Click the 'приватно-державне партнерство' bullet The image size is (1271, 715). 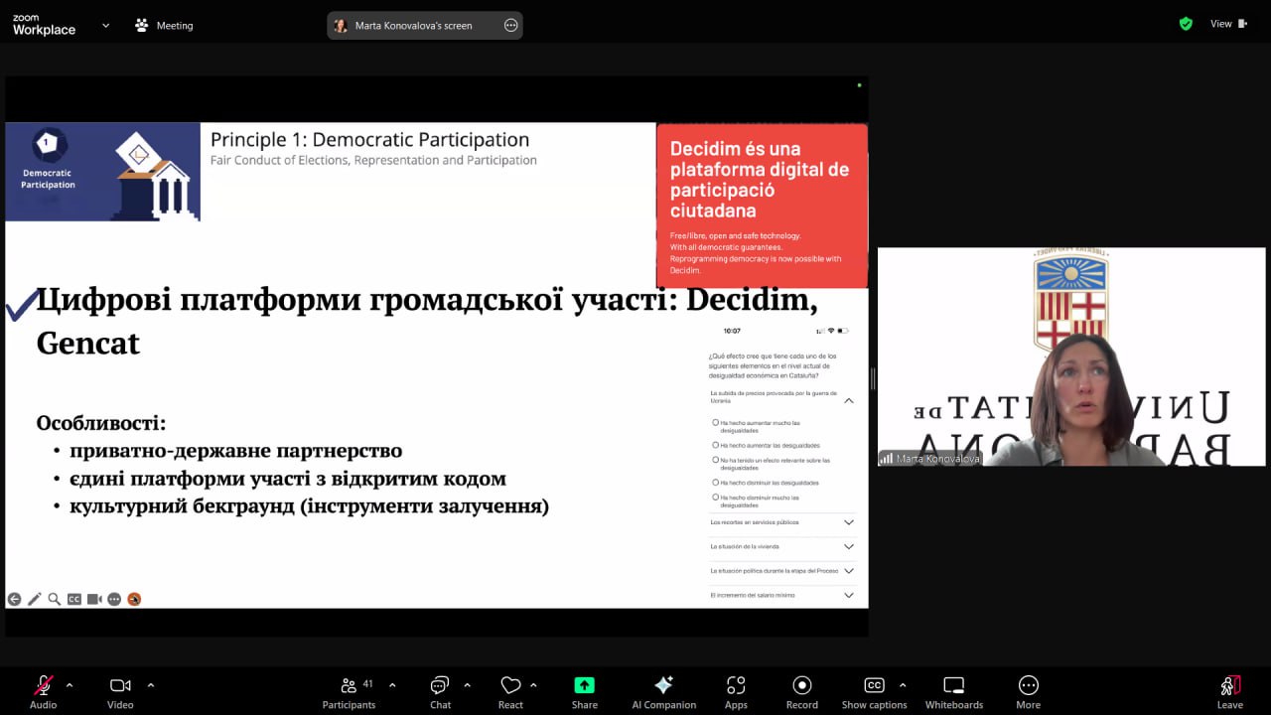pos(235,451)
